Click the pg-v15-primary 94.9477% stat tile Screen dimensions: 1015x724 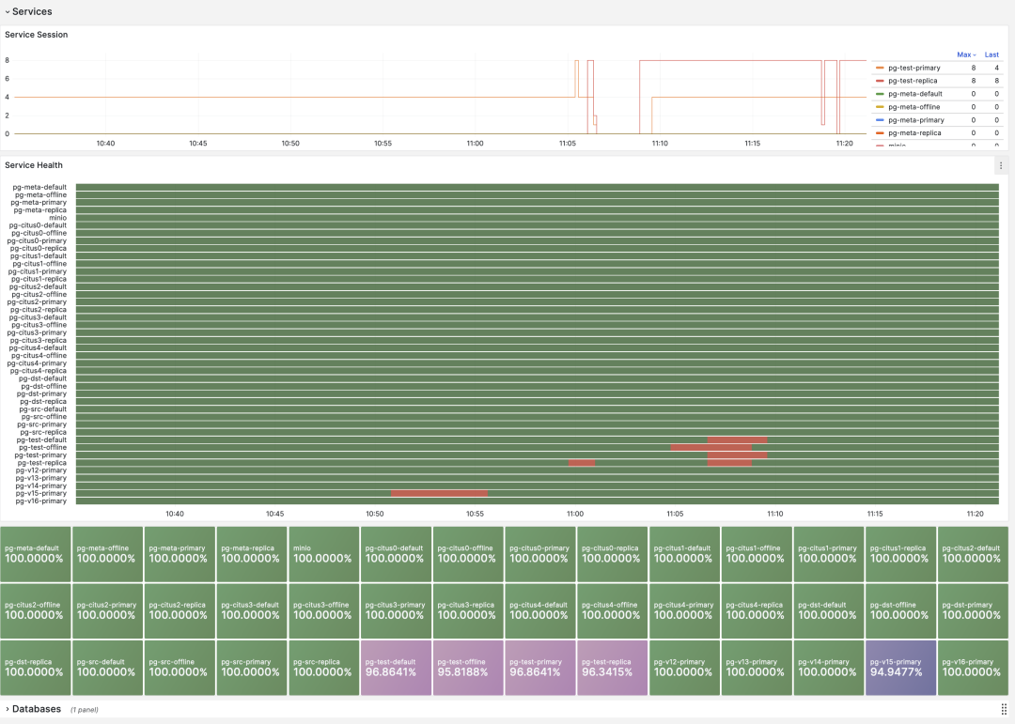[901, 668]
